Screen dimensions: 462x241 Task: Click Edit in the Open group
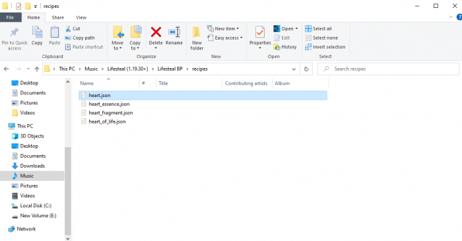pyautogui.click(x=282, y=38)
